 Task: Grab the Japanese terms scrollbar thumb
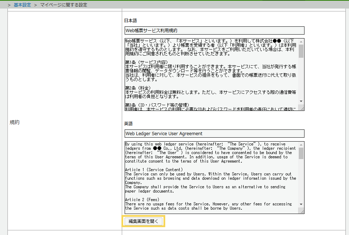pyautogui.click(x=301, y=51)
